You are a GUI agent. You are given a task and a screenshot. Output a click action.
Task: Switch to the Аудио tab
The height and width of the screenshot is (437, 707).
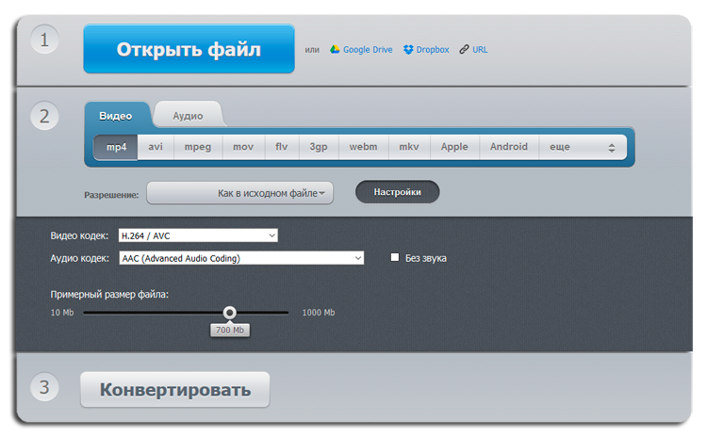[189, 116]
